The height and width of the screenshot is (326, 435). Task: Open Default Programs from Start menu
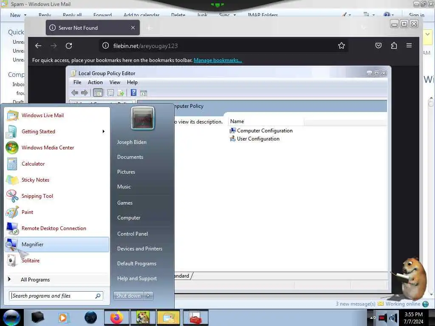(136, 264)
